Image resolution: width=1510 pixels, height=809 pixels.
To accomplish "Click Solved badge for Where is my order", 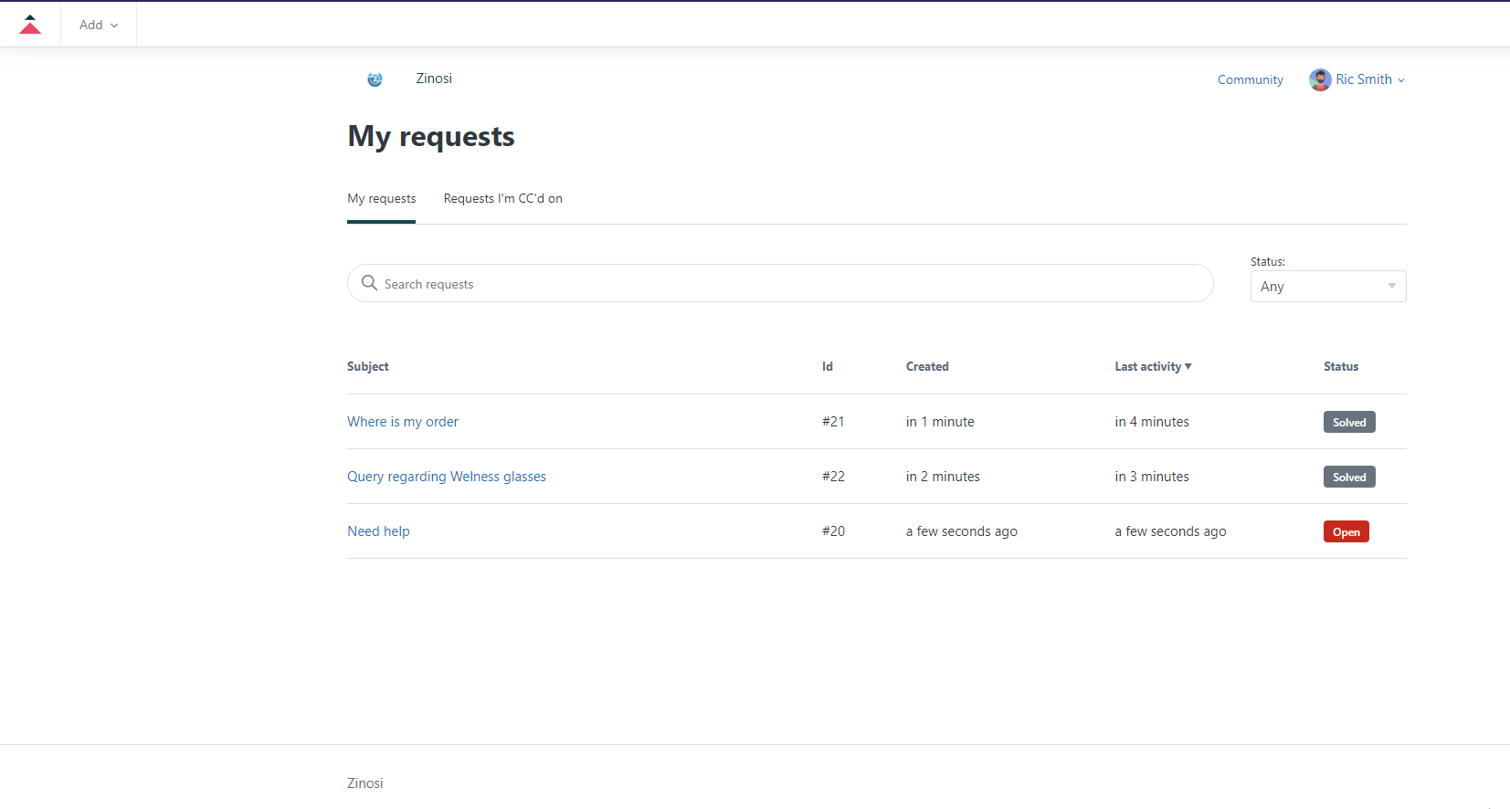I will (x=1349, y=422).
